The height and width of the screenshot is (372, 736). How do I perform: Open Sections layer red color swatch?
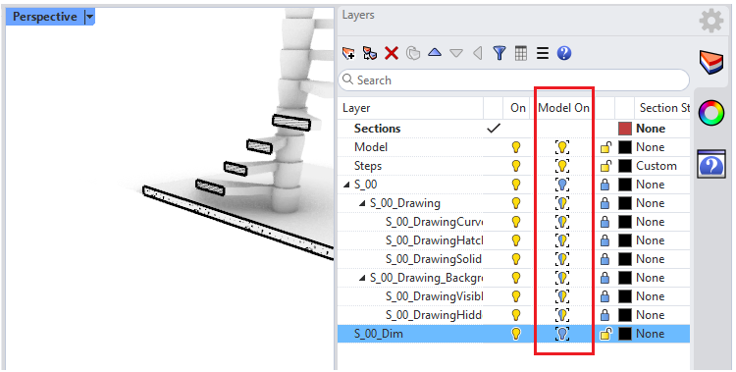click(x=625, y=129)
